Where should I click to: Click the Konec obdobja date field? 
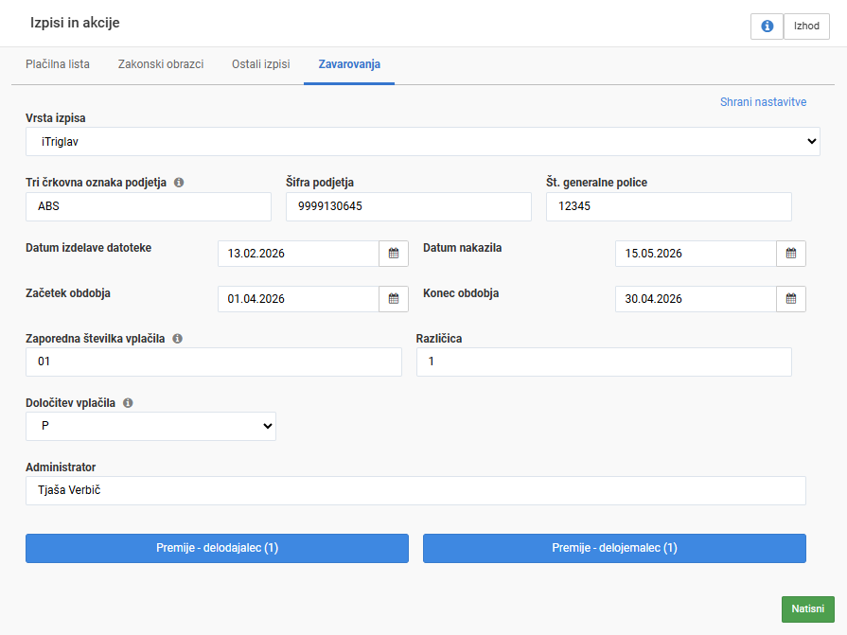click(697, 299)
